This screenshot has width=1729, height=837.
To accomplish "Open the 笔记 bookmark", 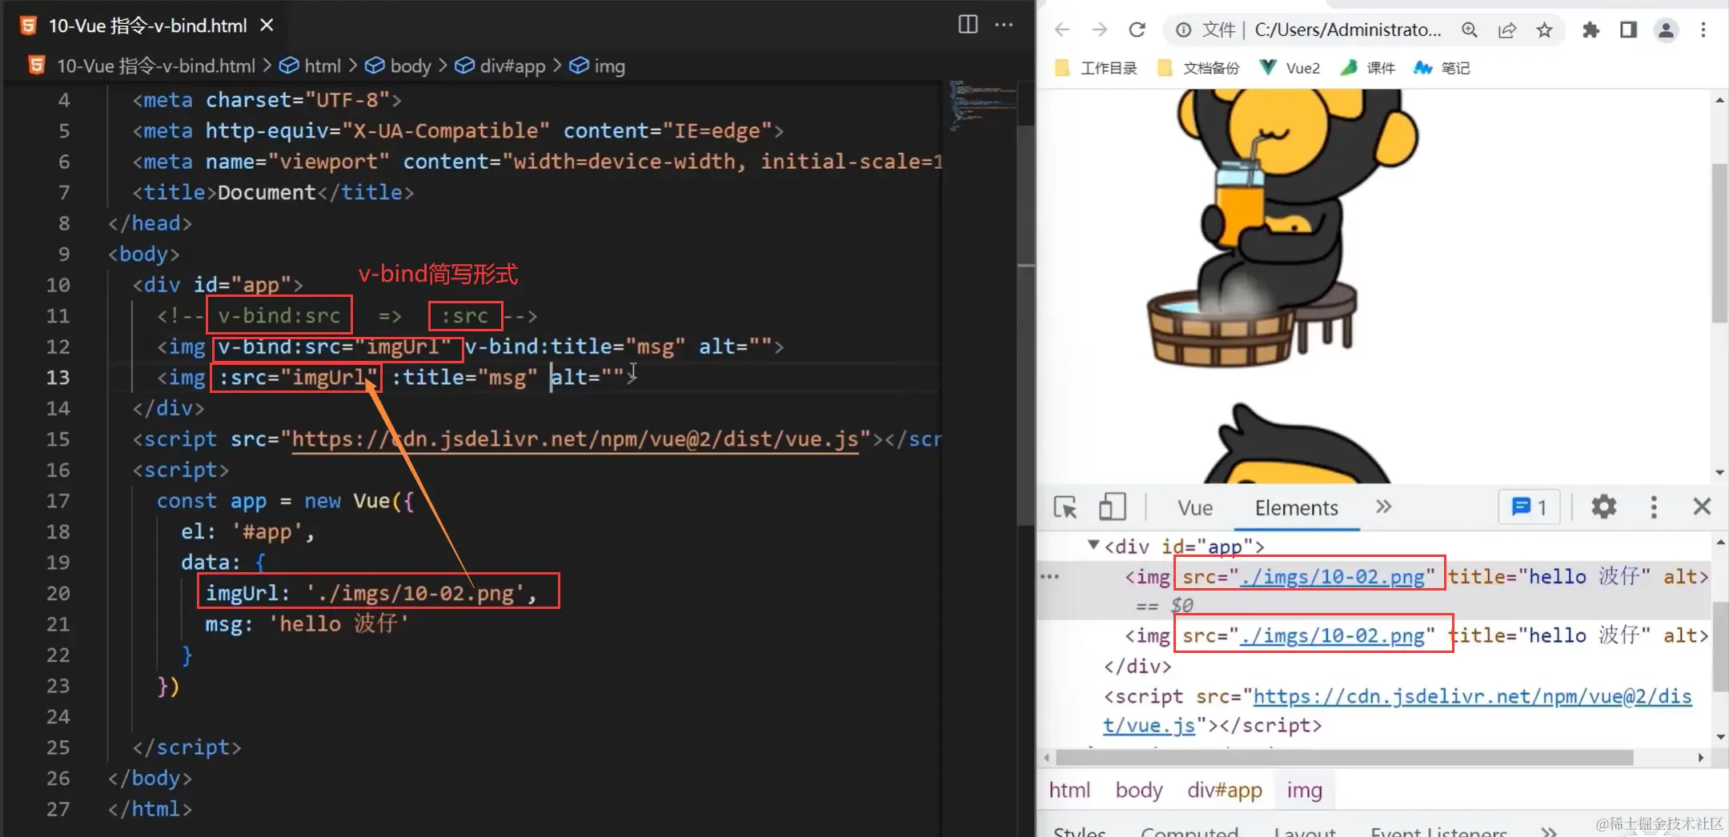I will coord(1442,68).
